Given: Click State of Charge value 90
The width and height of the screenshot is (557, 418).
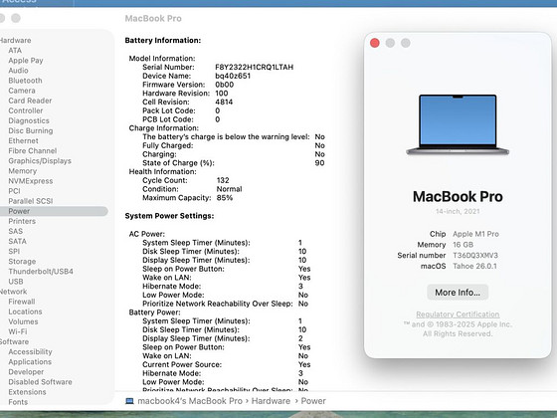Looking at the screenshot, I should pos(319,163).
